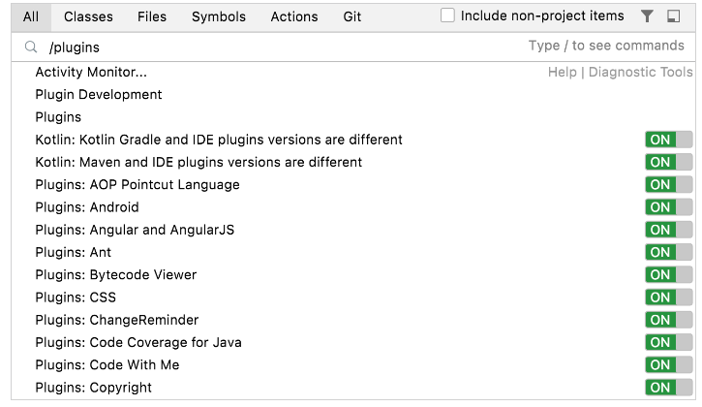This screenshot has height=407, width=702.
Task: Click the magnifying glass search icon
Action: (31, 47)
